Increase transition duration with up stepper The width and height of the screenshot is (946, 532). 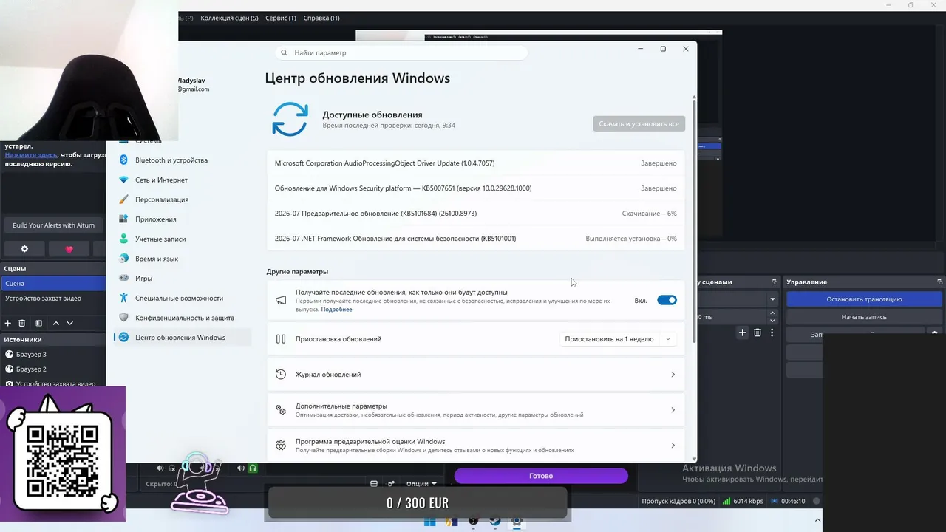[773, 313]
